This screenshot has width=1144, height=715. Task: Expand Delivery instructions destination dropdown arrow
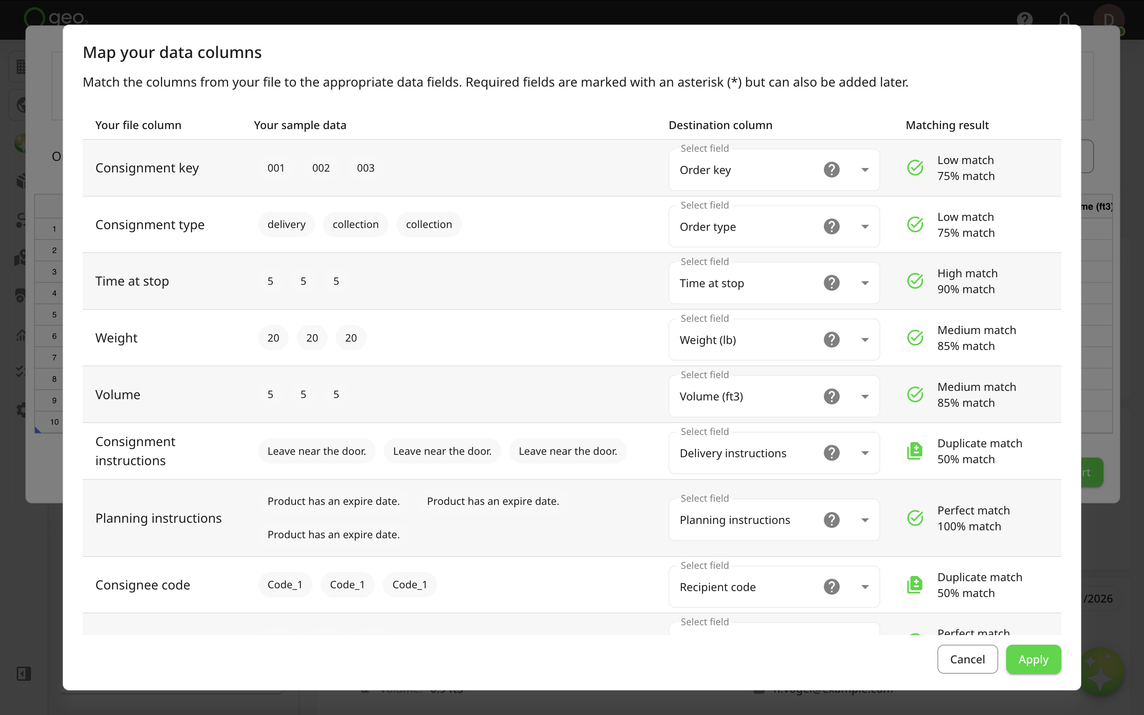click(x=865, y=453)
